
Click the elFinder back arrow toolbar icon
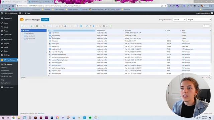pos(22,26)
